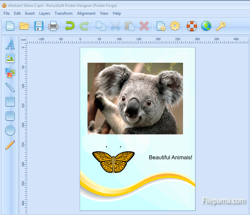Undo the last action
Viewport: 250px width, 215px height.
point(70,26)
